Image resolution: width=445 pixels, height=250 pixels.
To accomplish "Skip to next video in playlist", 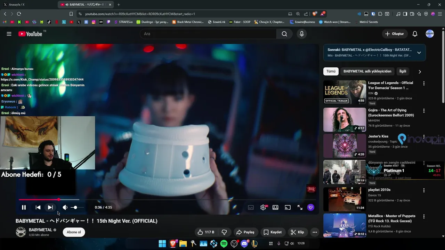I will (x=50, y=207).
